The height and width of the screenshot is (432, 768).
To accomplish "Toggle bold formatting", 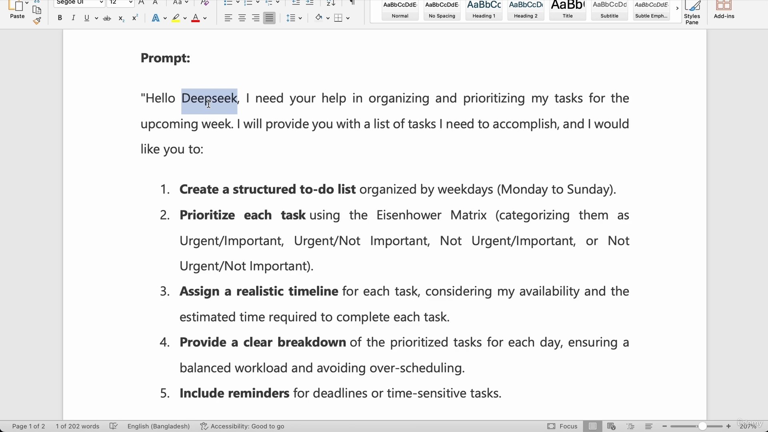I will tap(60, 18).
